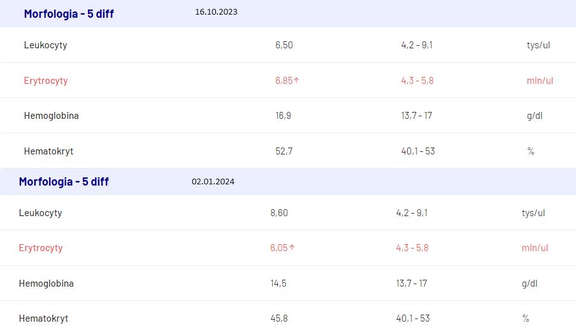Click the Leukocyty value 6,50
The width and height of the screenshot is (576, 335).
(284, 45)
